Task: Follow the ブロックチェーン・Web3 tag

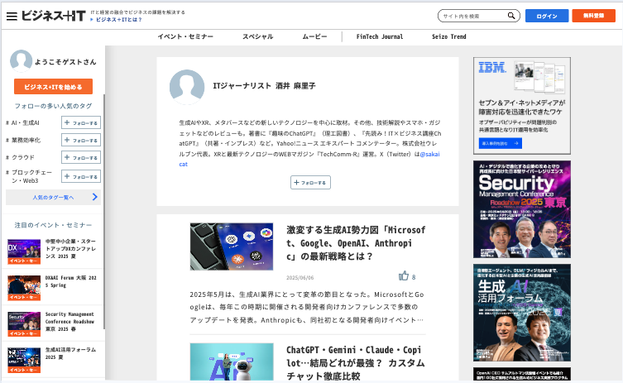Action: [x=80, y=176]
